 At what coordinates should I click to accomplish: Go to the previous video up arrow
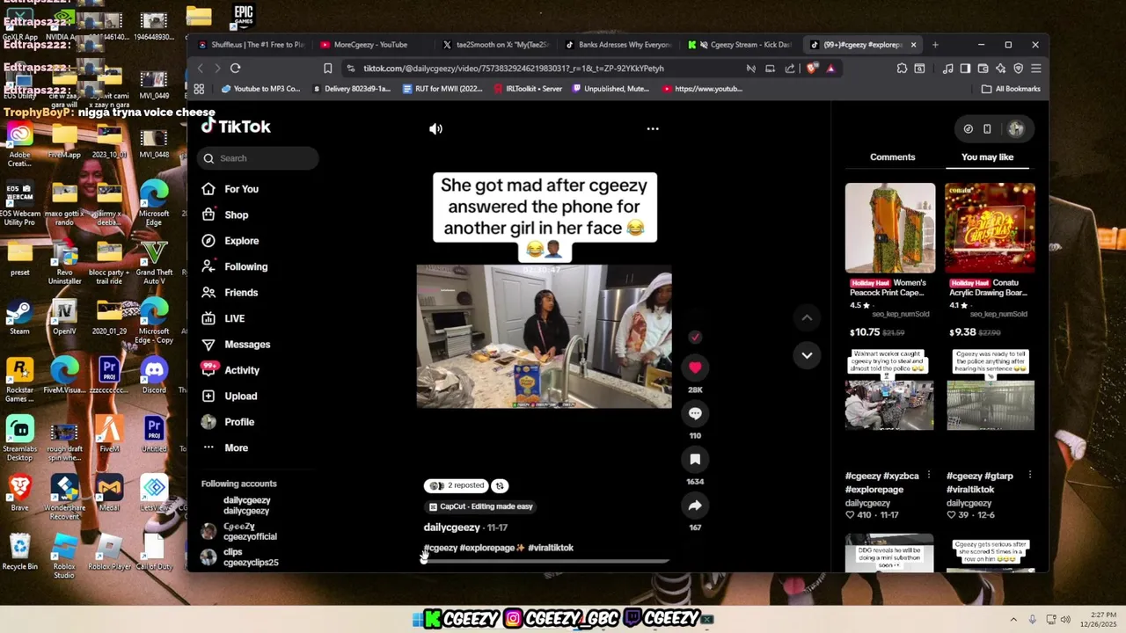[x=807, y=317]
